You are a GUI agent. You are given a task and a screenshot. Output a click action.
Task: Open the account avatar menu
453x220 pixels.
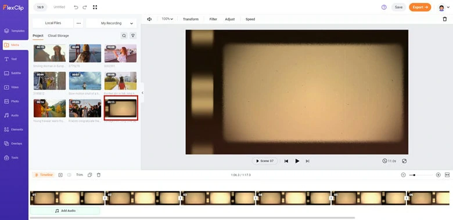444,8
